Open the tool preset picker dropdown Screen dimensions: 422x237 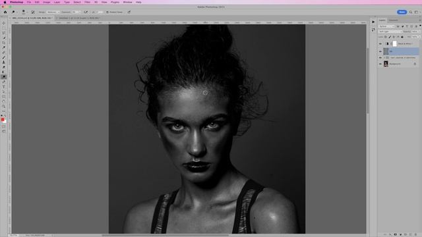pyautogui.click(x=17, y=12)
